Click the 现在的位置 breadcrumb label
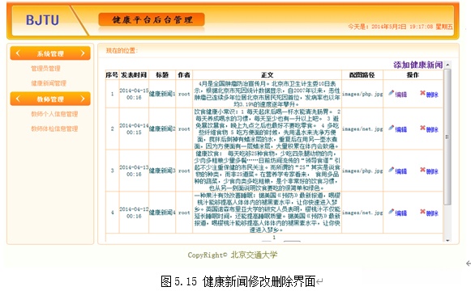Screen dimensions: 471x291 tap(122, 50)
